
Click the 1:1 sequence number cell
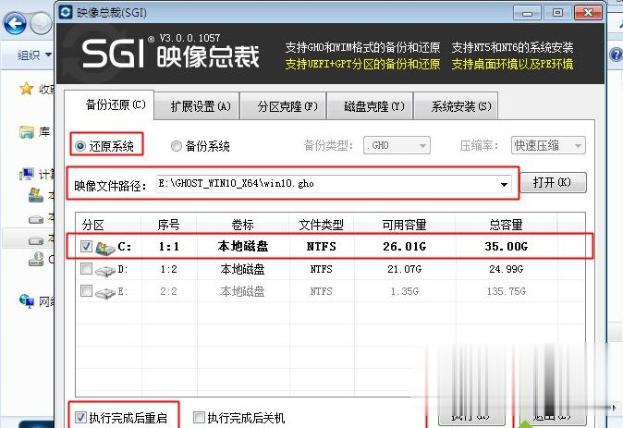pyautogui.click(x=169, y=247)
